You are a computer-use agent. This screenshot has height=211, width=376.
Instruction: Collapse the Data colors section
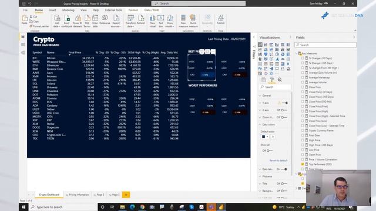(260, 125)
